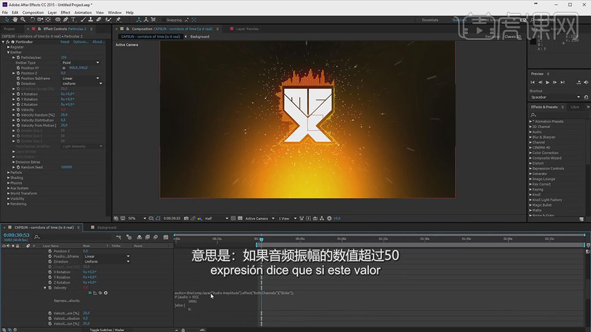Select the Eraser tool
The width and height of the screenshot is (591, 332).
coord(98,20)
